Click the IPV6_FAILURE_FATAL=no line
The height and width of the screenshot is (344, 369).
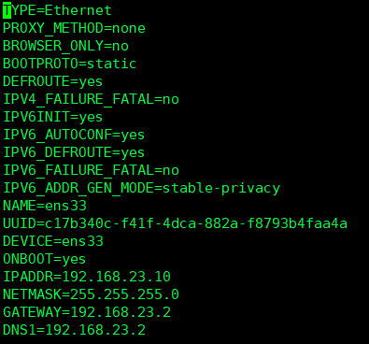[91, 170]
